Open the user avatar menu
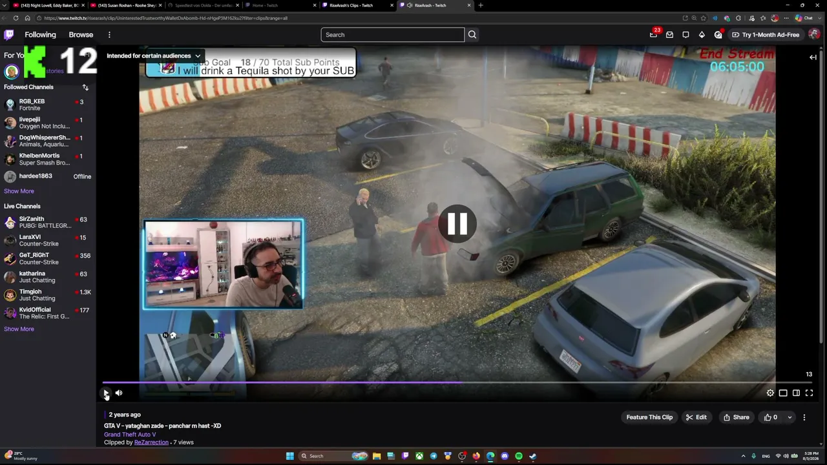This screenshot has height=465, width=827. click(x=814, y=35)
